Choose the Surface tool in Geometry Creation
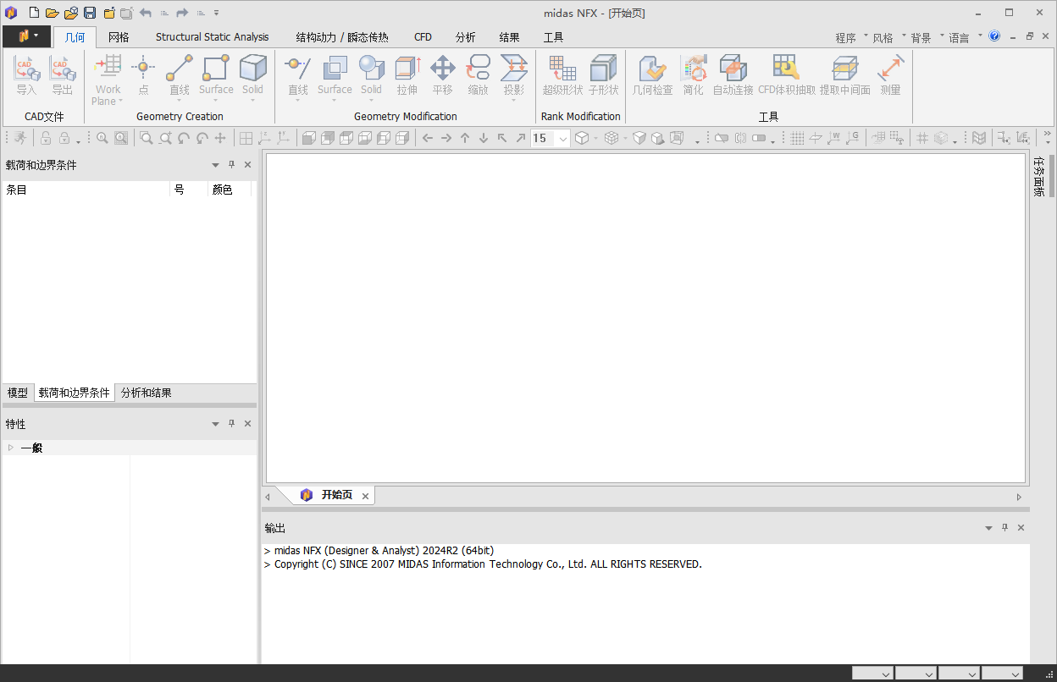This screenshot has width=1057, height=682. tap(216, 75)
